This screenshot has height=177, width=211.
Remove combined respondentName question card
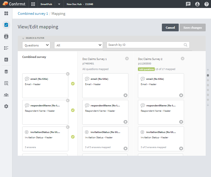[68, 100]
